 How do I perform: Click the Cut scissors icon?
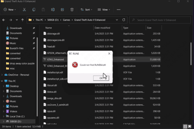(x=25, y=10)
